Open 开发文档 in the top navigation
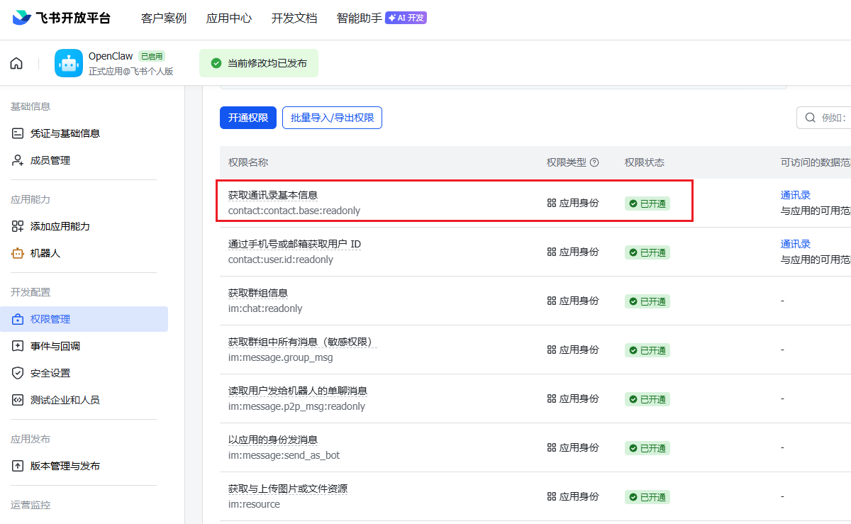This screenshot has width=851, height=524. 294,18
